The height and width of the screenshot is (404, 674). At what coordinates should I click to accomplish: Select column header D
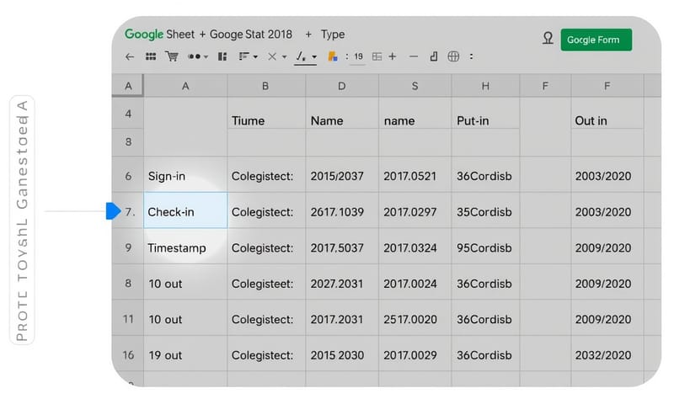click(342, 86)
